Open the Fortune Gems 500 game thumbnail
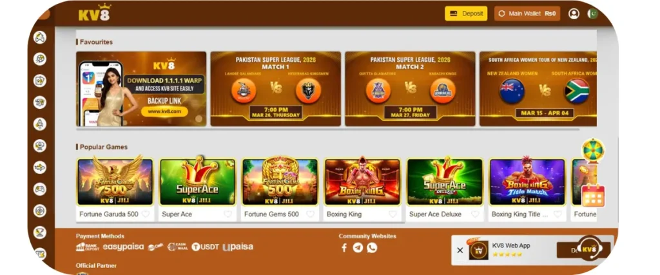The image size is (660, 275). (x=280, y=182)
